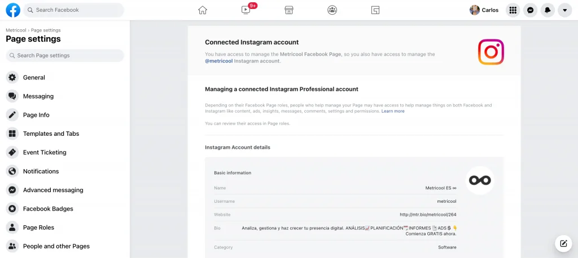Viewport: 578px width, 258px height.
Task: Click the category value Software
Action: pos(447,247)
